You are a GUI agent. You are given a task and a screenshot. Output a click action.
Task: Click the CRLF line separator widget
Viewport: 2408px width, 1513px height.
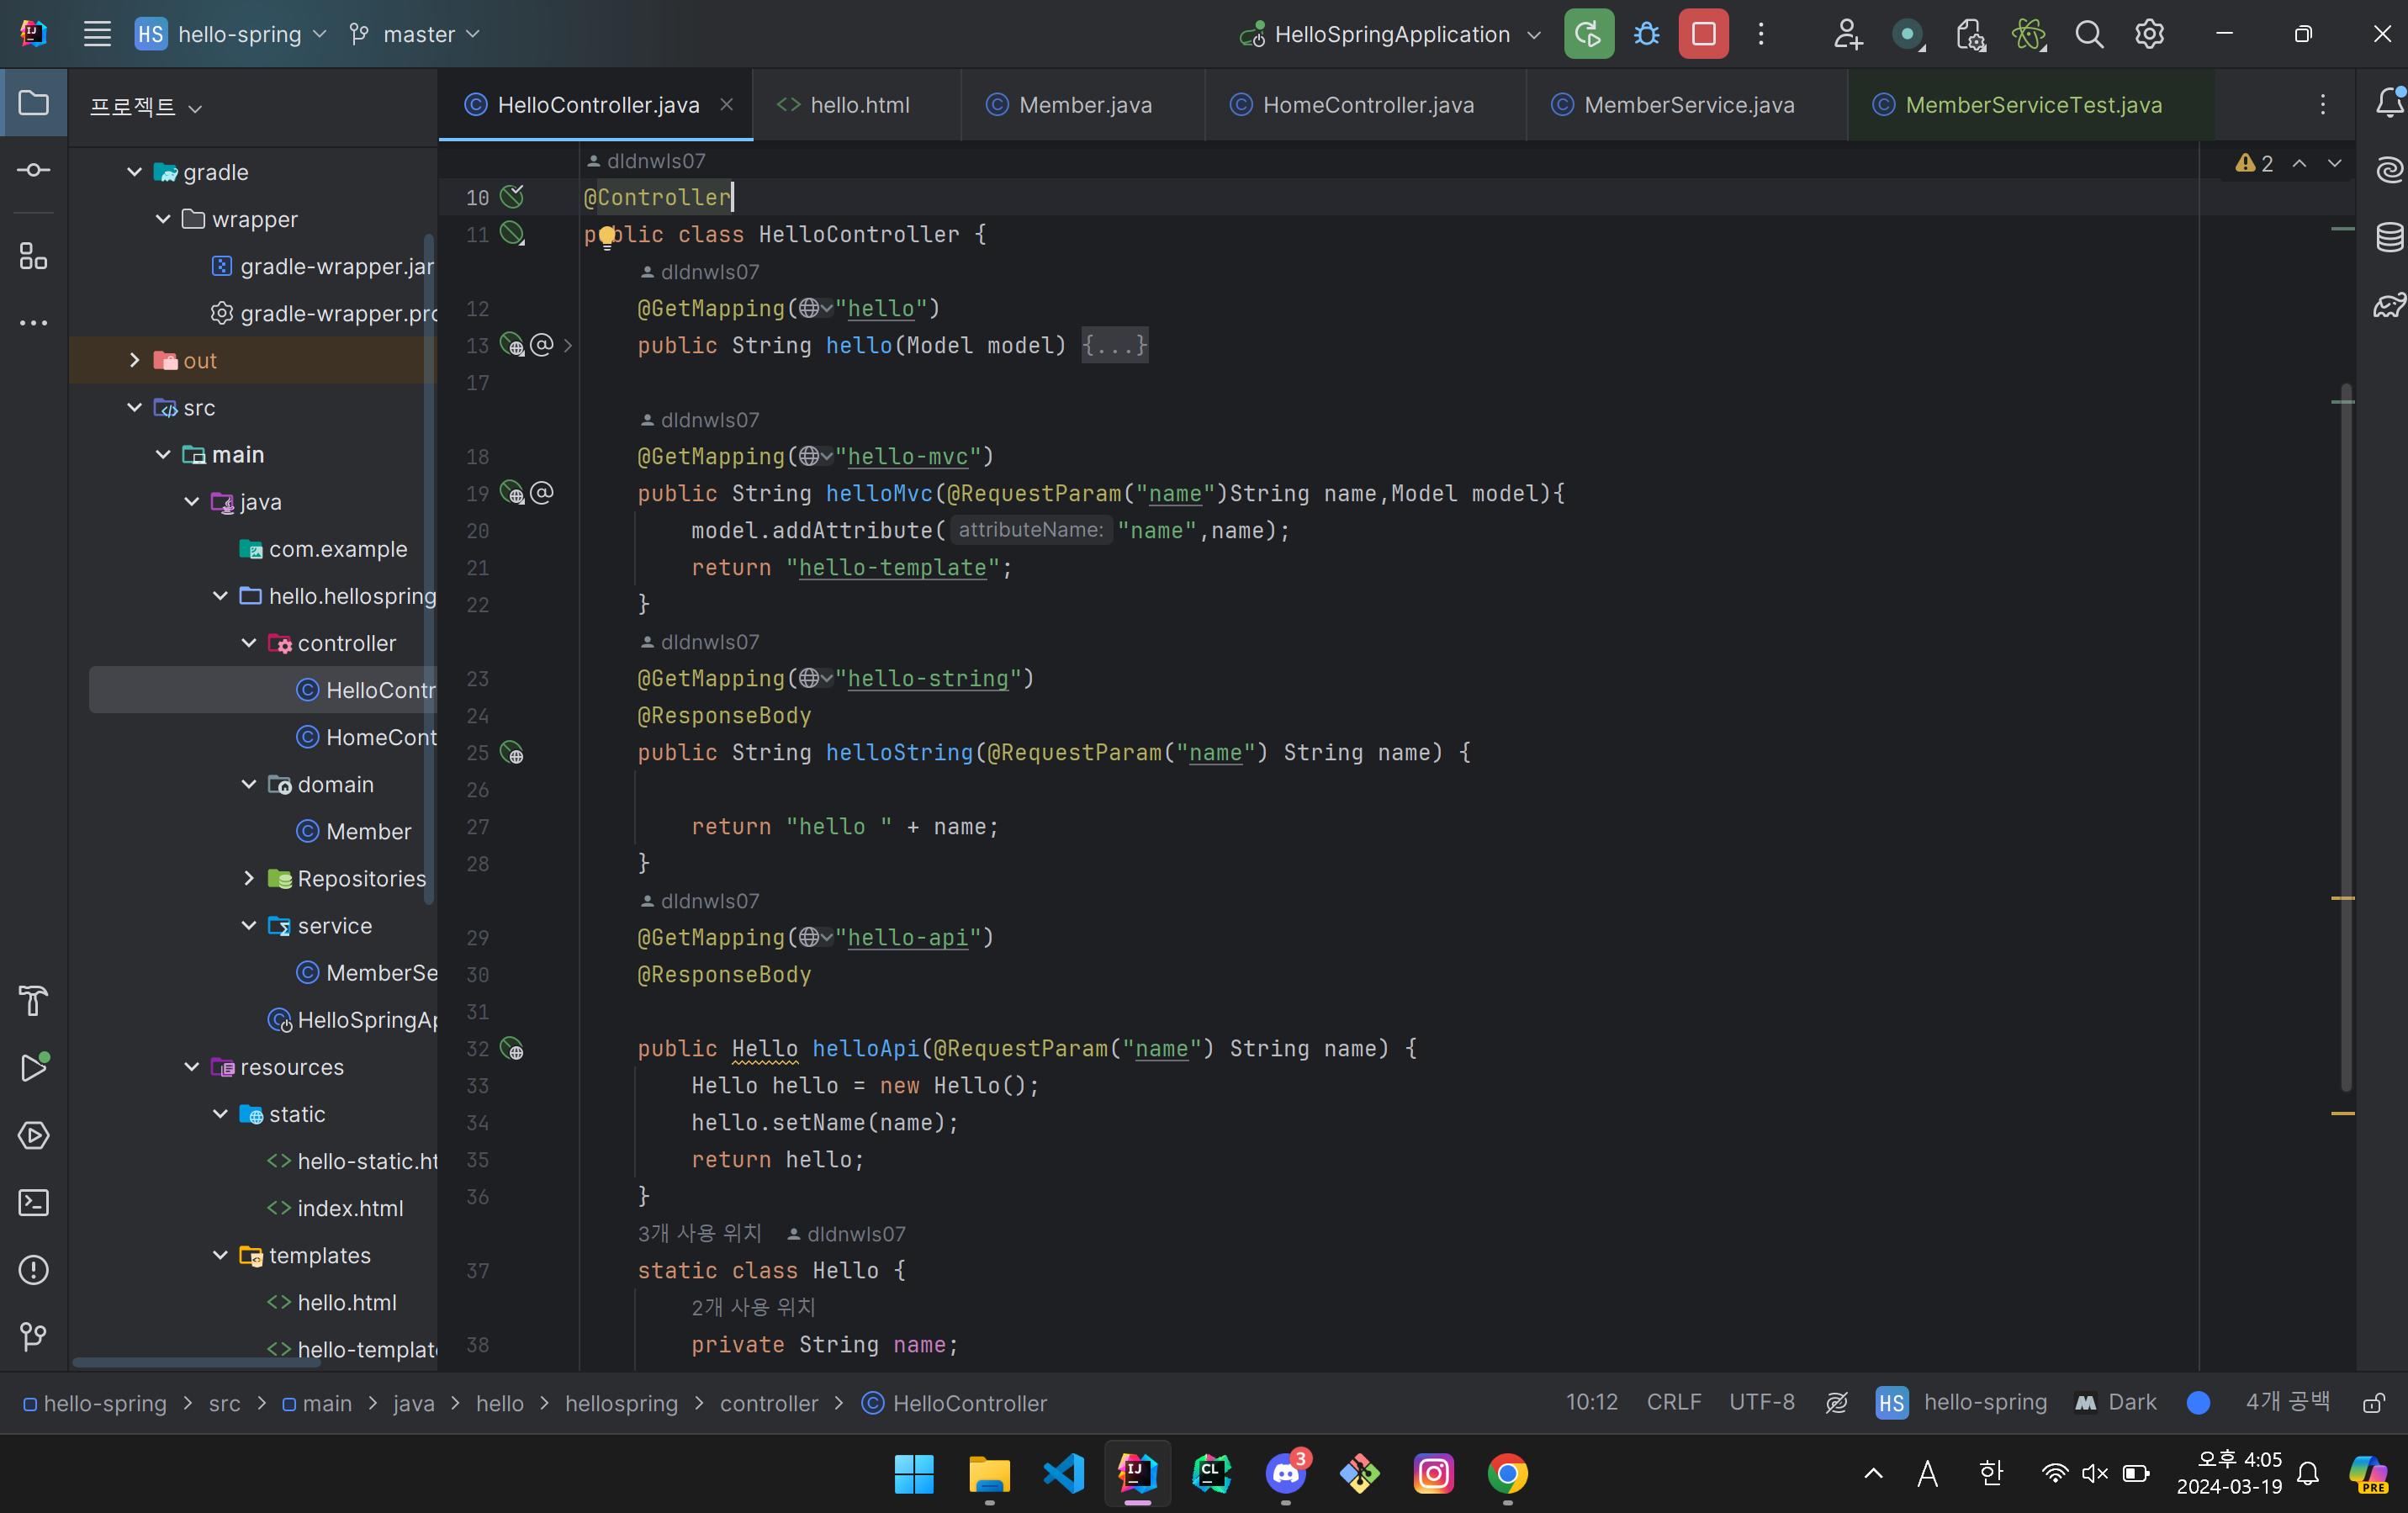[1673, 1402]
